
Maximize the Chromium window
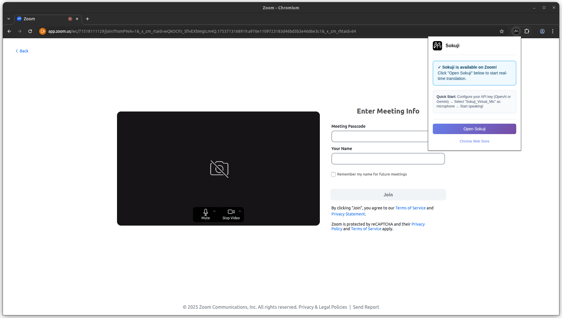click(x=544, y=8)
